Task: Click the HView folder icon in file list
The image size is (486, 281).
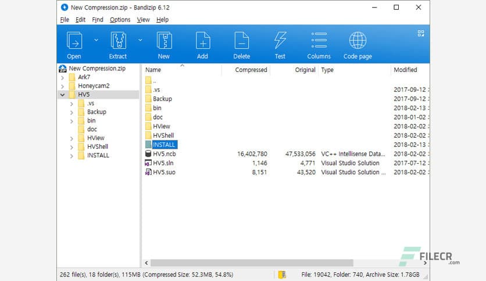Action: (148, 126)
